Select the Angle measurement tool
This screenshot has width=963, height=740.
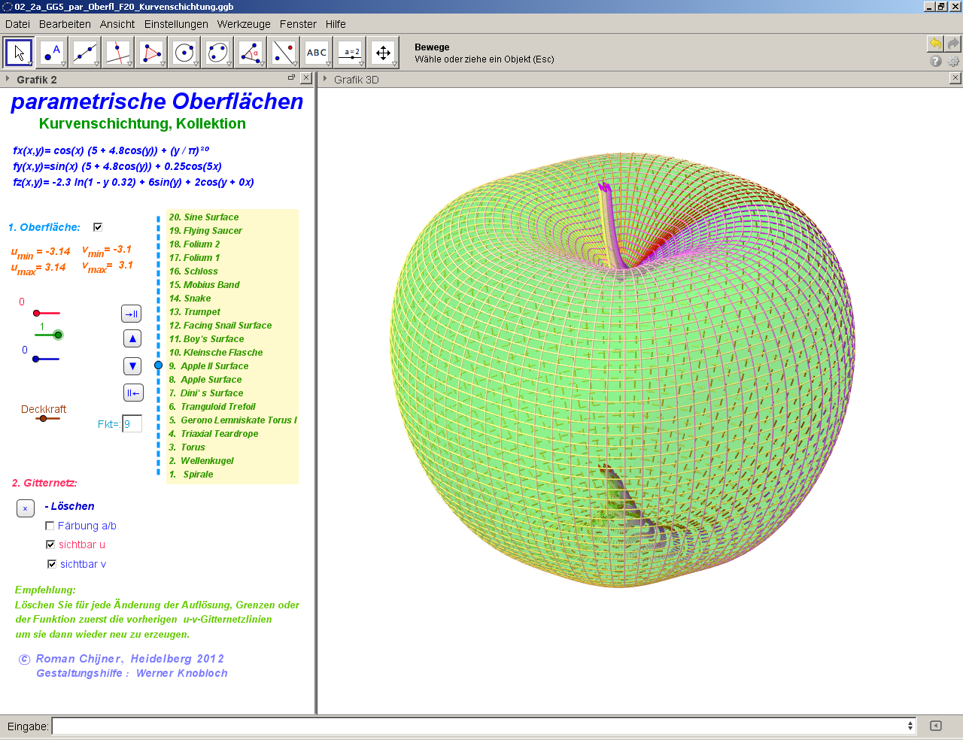pos(251,53)
